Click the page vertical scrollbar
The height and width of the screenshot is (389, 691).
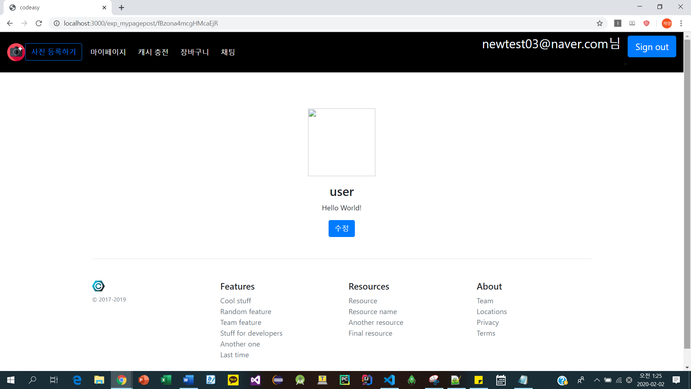tap(687, 194)
